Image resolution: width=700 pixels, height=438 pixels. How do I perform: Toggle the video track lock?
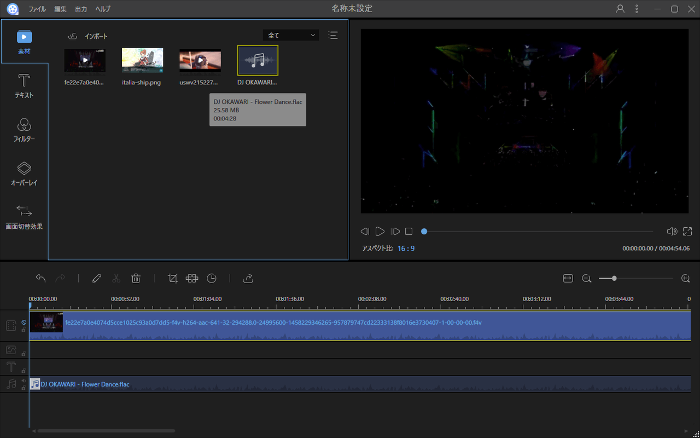[x=24, y=330]
